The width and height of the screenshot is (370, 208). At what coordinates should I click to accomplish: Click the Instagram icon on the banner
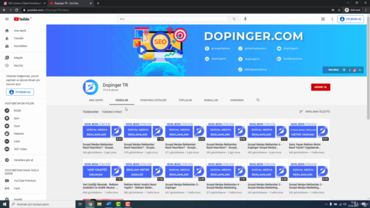(354, 70)
